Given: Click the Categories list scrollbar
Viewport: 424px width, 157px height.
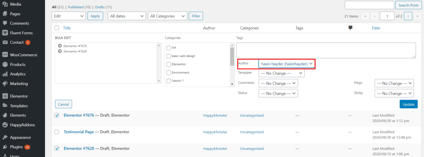Looking at the screenshot, I should [232, 65].
